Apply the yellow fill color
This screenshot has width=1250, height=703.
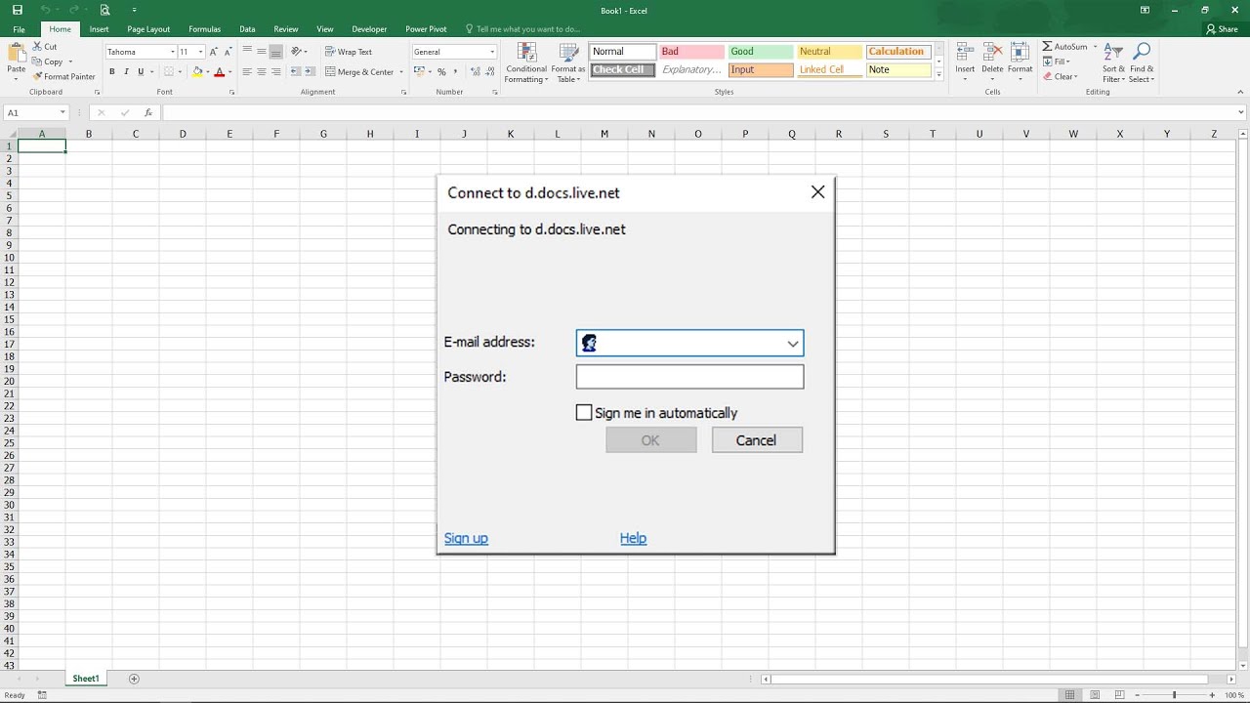198,71
